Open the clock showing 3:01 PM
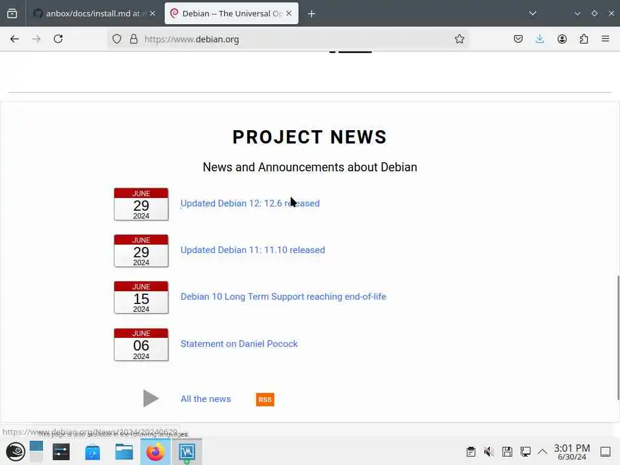The width and height of the screenshot is (620, 465). [572, 452]
